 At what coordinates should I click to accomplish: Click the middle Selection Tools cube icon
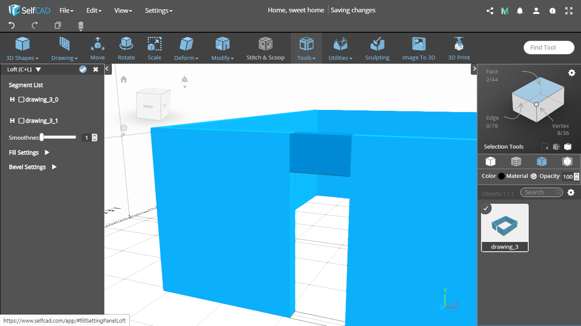(x=556, y=147)
